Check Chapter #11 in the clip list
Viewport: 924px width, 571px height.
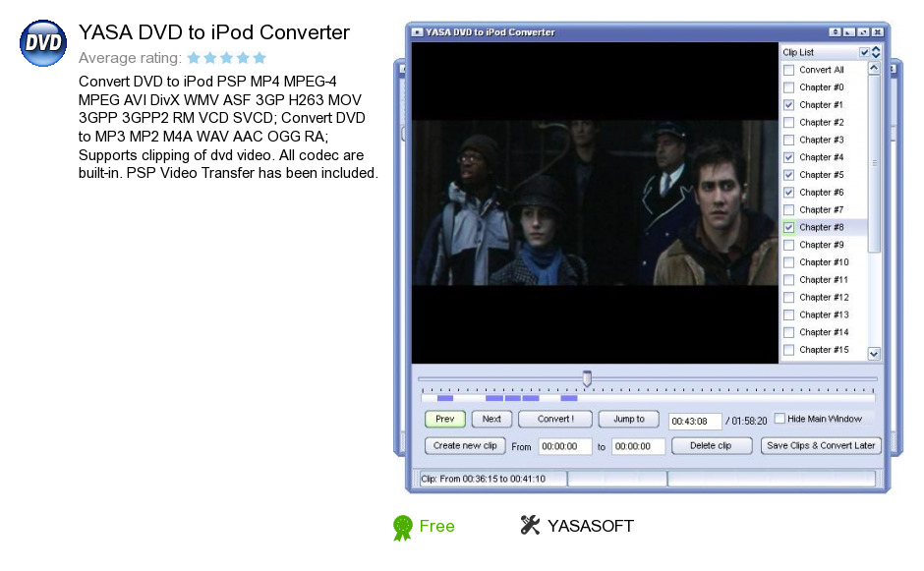click(x=788, y=280)
